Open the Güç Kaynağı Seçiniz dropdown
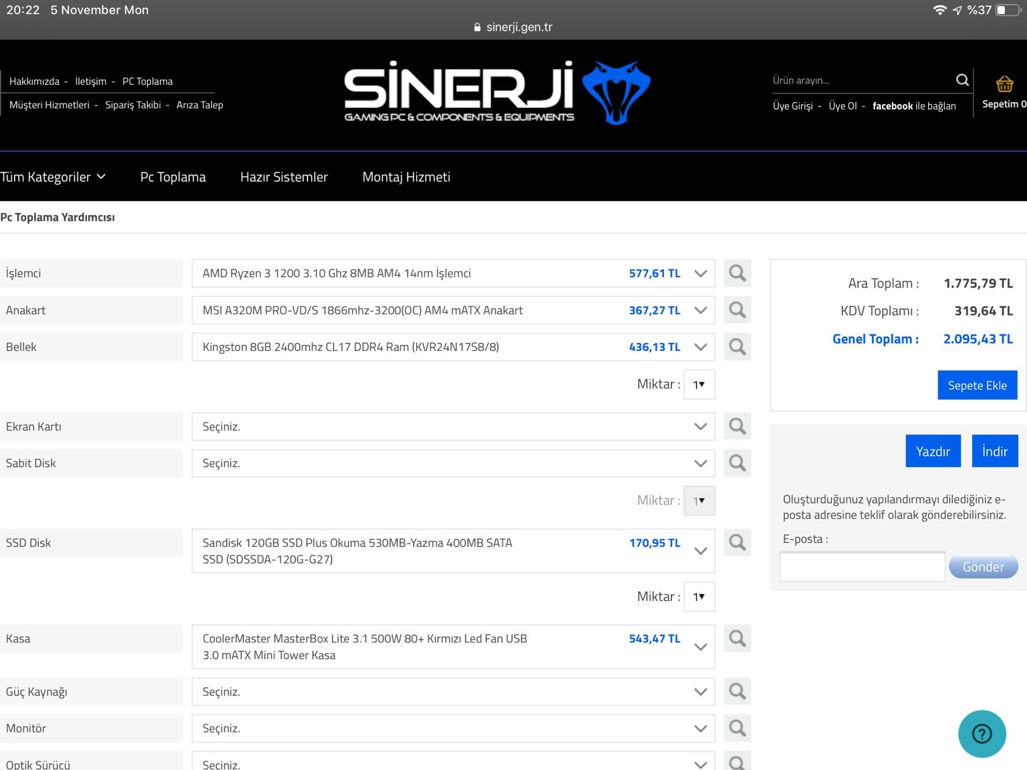The image size is (1027, 770). tap(453, 691)
